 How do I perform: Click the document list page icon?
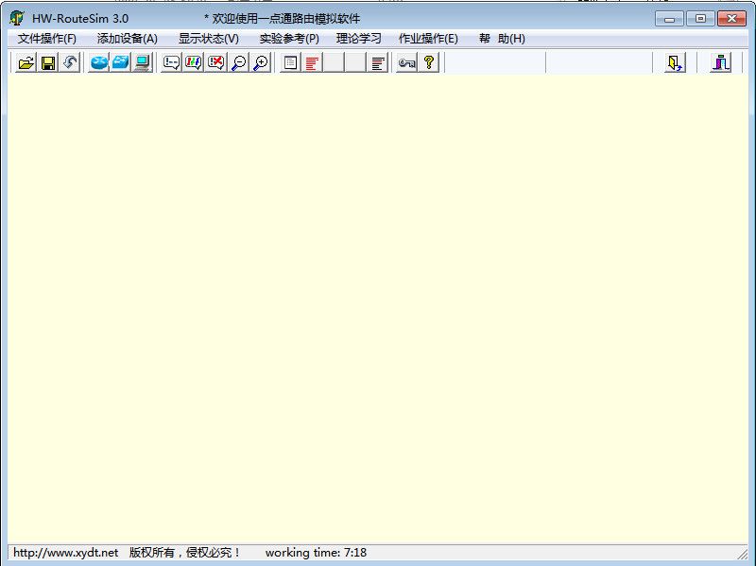pos(290,62)
